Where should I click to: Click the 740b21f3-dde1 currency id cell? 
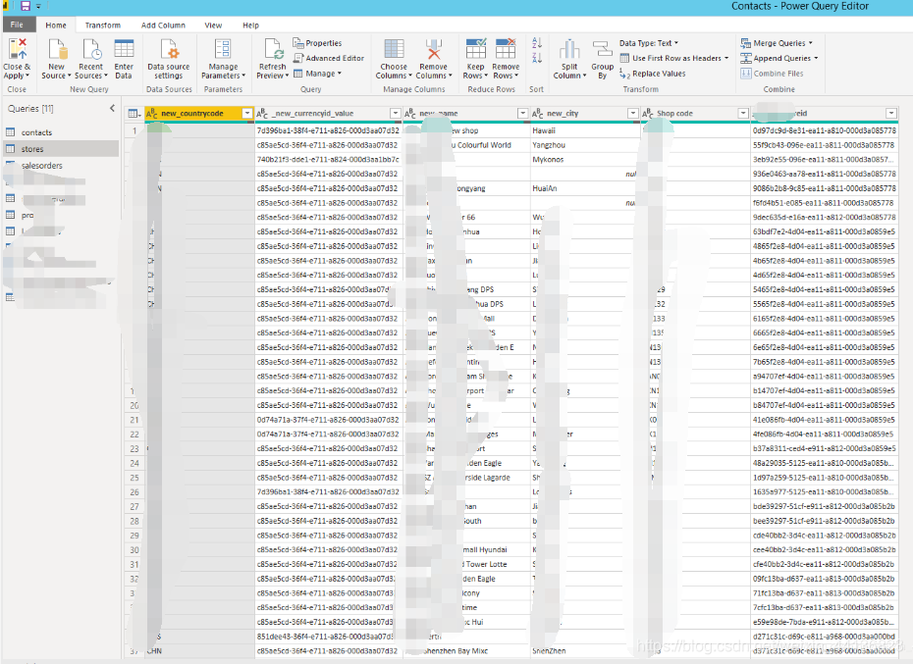pyautogui.click(x=329, y=160)
